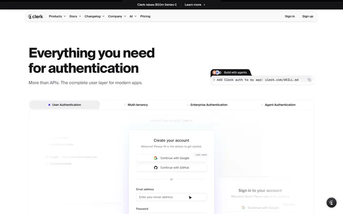The image size is (343, 214).
Task: Open the Changelog dropdown menu
Action: click(94, 16)
